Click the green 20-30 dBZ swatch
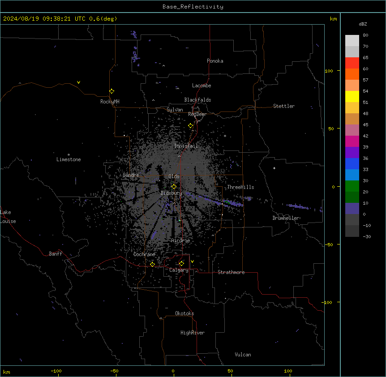The image size is (386, 377). pyautogui.click(x=352, y=186)
